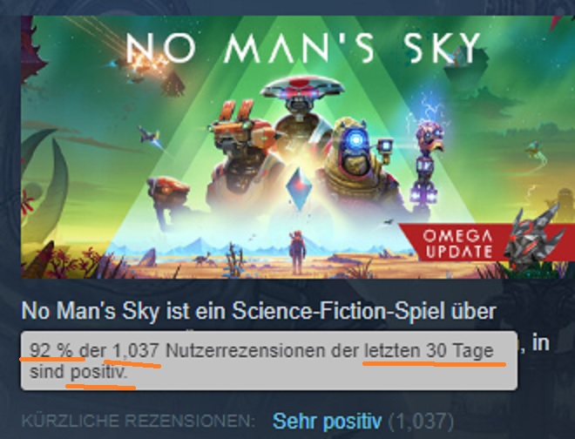The image size is (575, 439).
Task: Click the NO MAN'S SKY logo title
Action: pyautogui.click(x=303, y=48)
